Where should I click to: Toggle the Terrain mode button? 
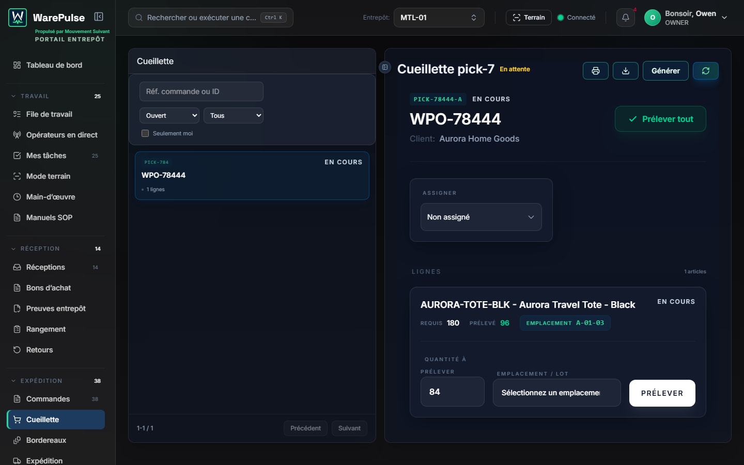tap(529, 18)
